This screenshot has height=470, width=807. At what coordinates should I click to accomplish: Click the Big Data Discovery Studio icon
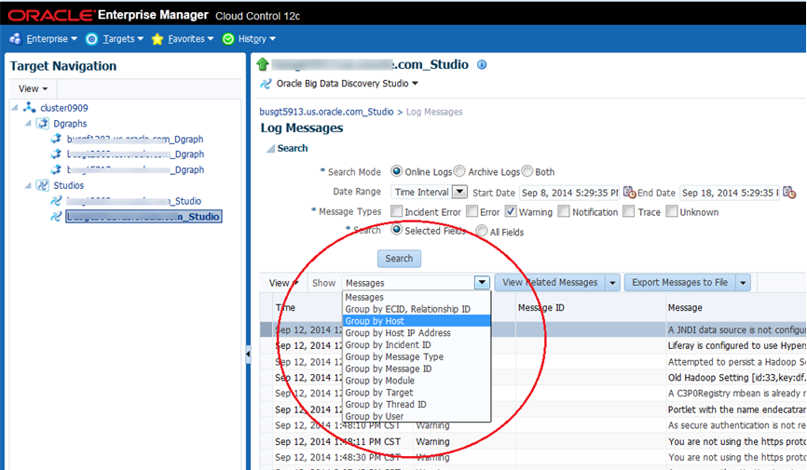tap(266, 84)
